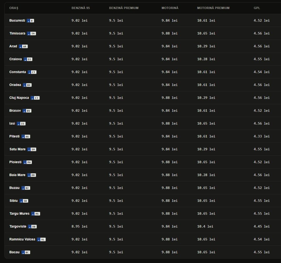Click the MS plate badge next to Targu Mures
281x263 pixels.
pyautogui.click(x=35, y=214)
